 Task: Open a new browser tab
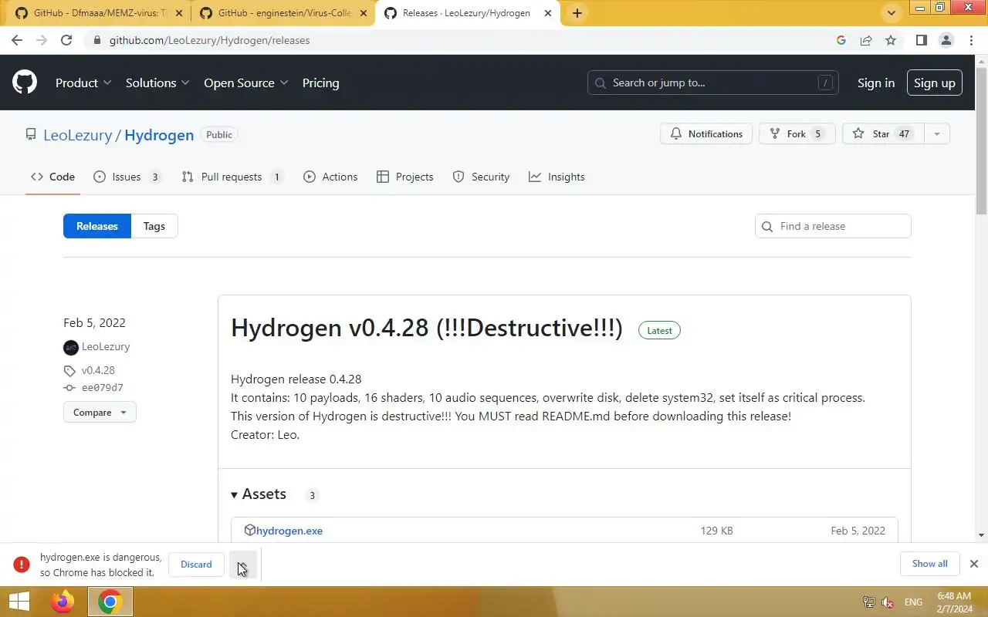click(577, 13)
